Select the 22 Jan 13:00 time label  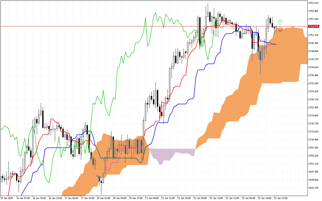(216, 198)
